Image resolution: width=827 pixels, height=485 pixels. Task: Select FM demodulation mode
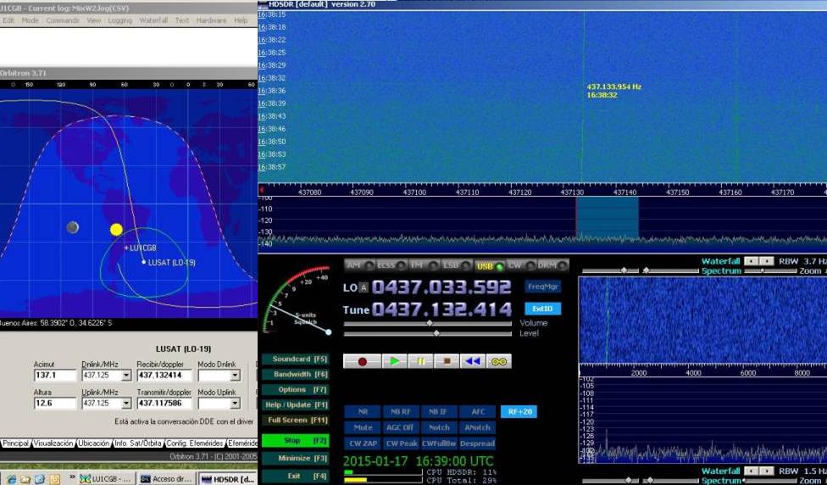(424, 265)
